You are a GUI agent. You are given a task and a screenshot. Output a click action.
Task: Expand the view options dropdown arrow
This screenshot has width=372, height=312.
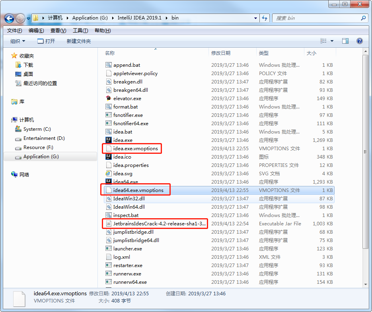point(332,41)
